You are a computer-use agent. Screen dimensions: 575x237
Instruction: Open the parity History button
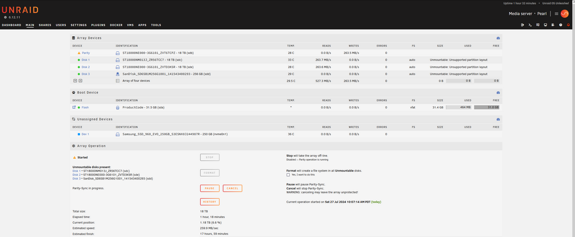pos(210,202)
